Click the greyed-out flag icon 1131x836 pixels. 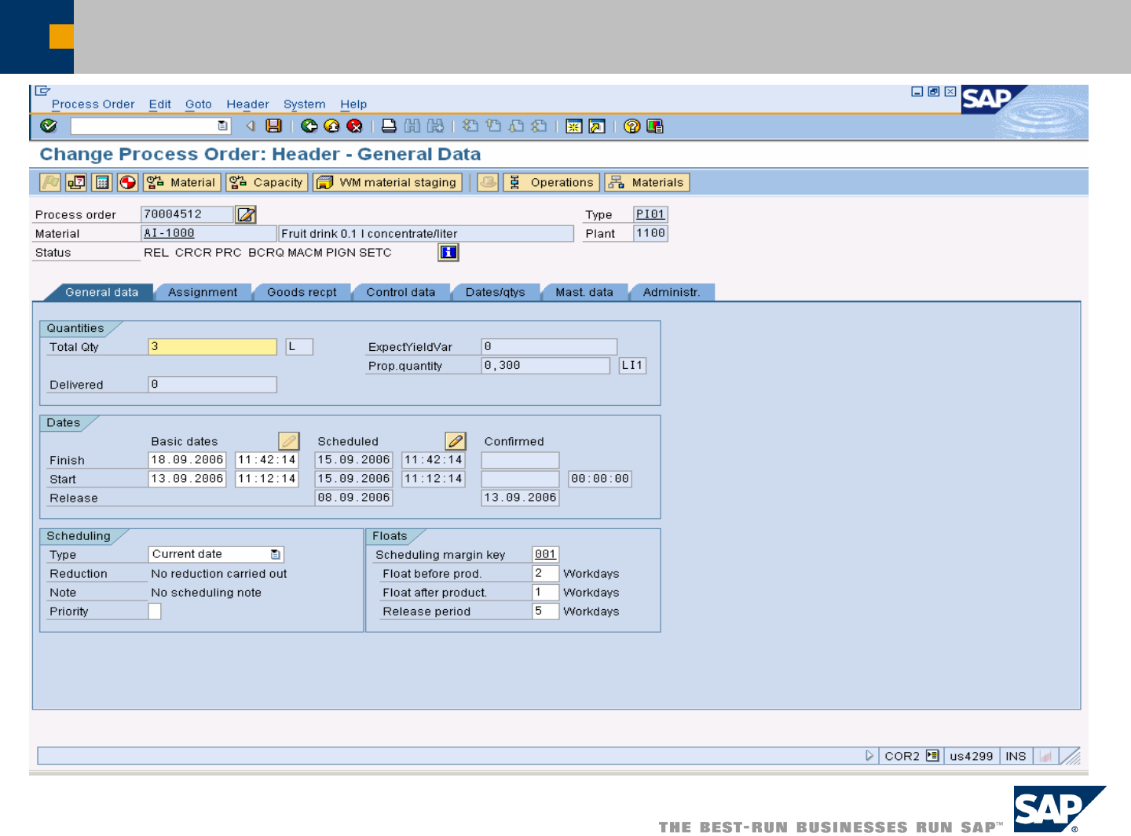pos(50,182)
